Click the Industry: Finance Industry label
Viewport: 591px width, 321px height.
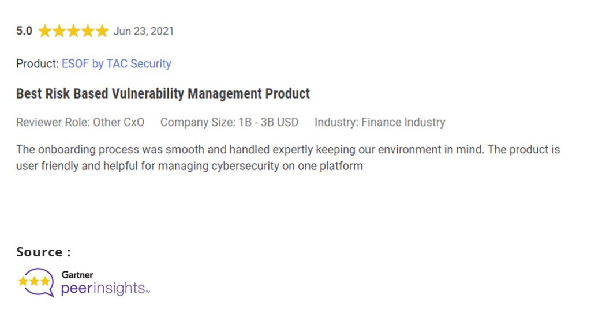[x=380, y=122]
